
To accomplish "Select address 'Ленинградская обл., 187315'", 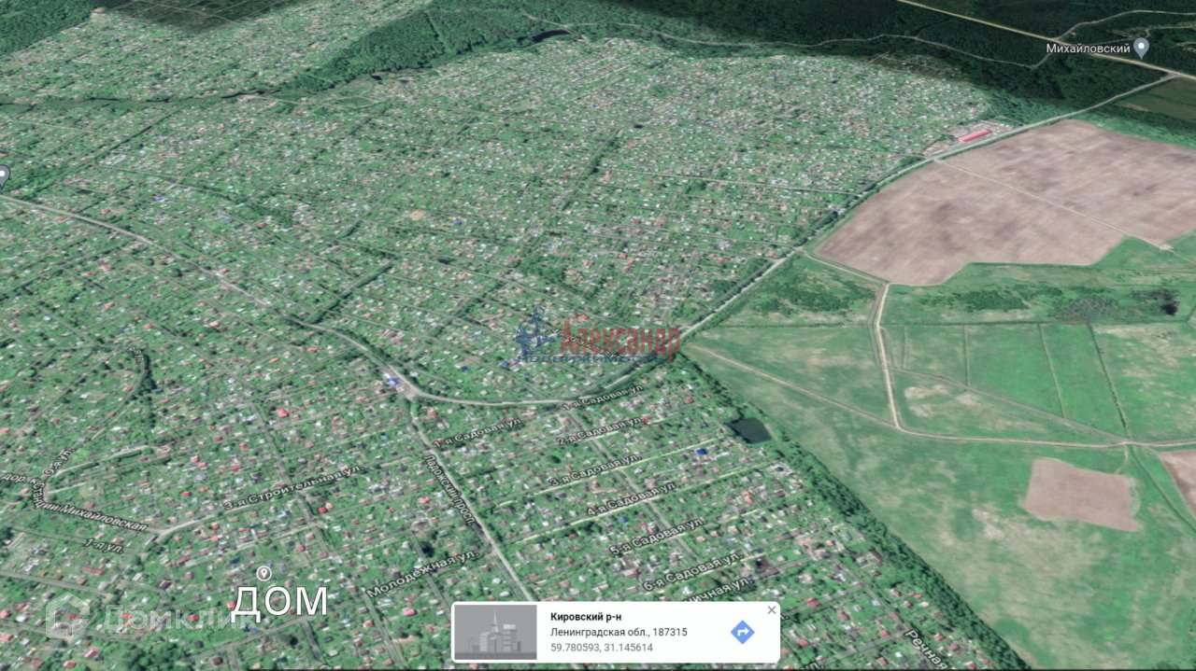I will pyautogui.click(x=619, y=632).
